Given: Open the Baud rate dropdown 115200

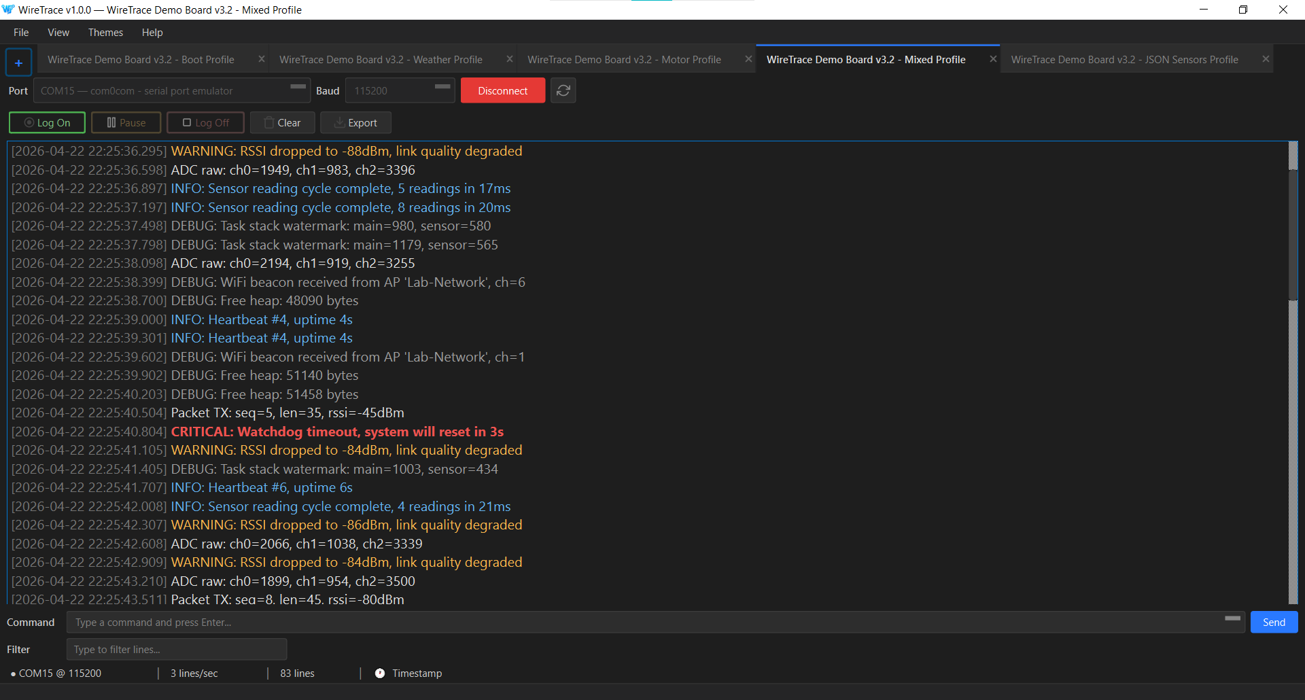Looking at the screenshot, I should (400, 90).
